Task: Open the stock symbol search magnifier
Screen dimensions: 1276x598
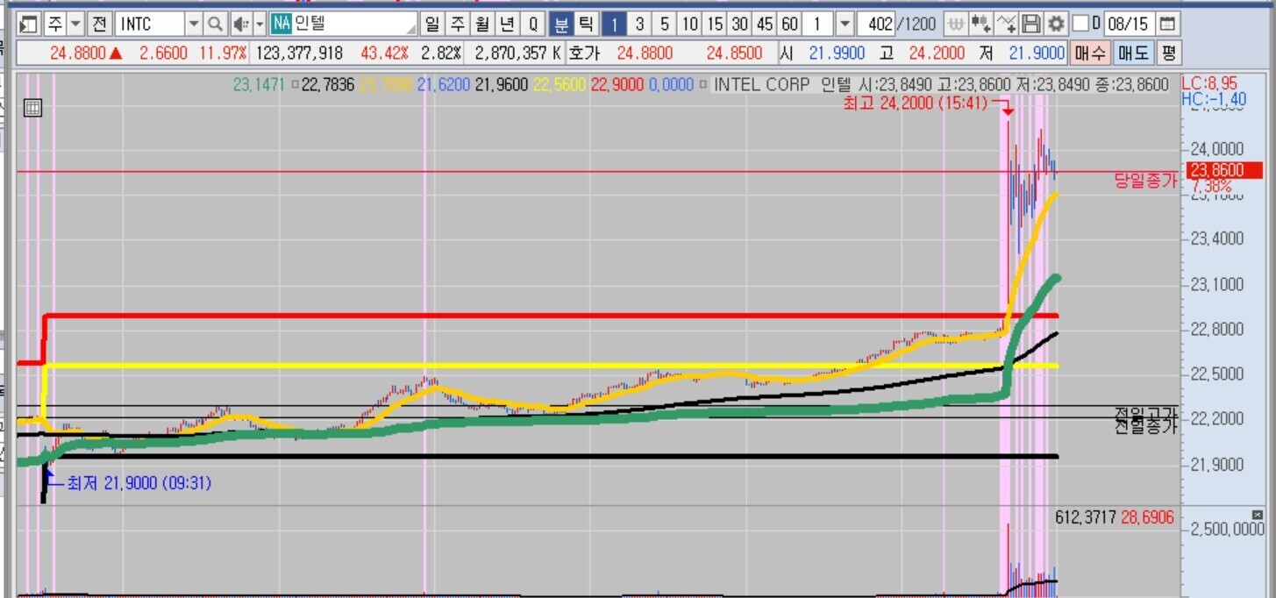Action: pos(215,23)
